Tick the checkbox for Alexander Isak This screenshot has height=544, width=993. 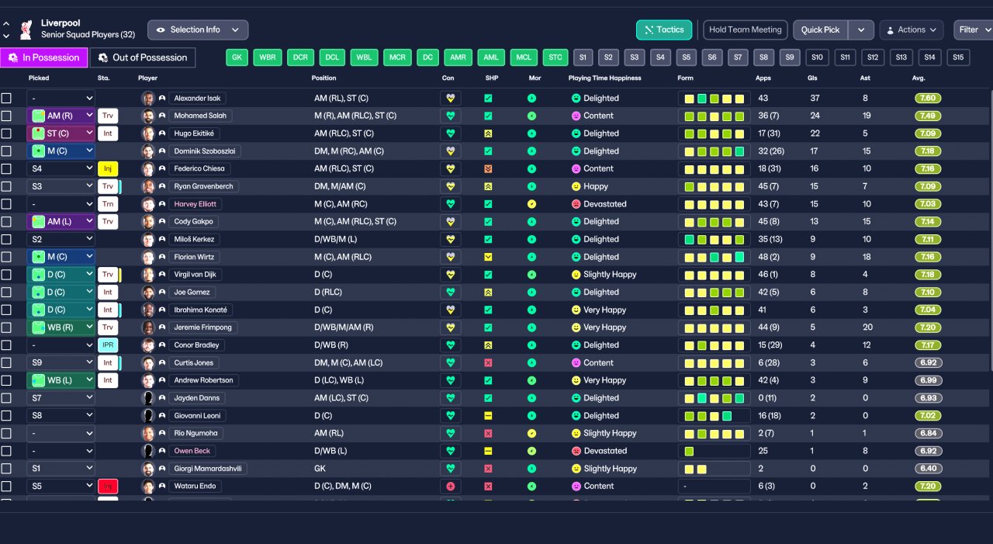(x=6, y=99)
